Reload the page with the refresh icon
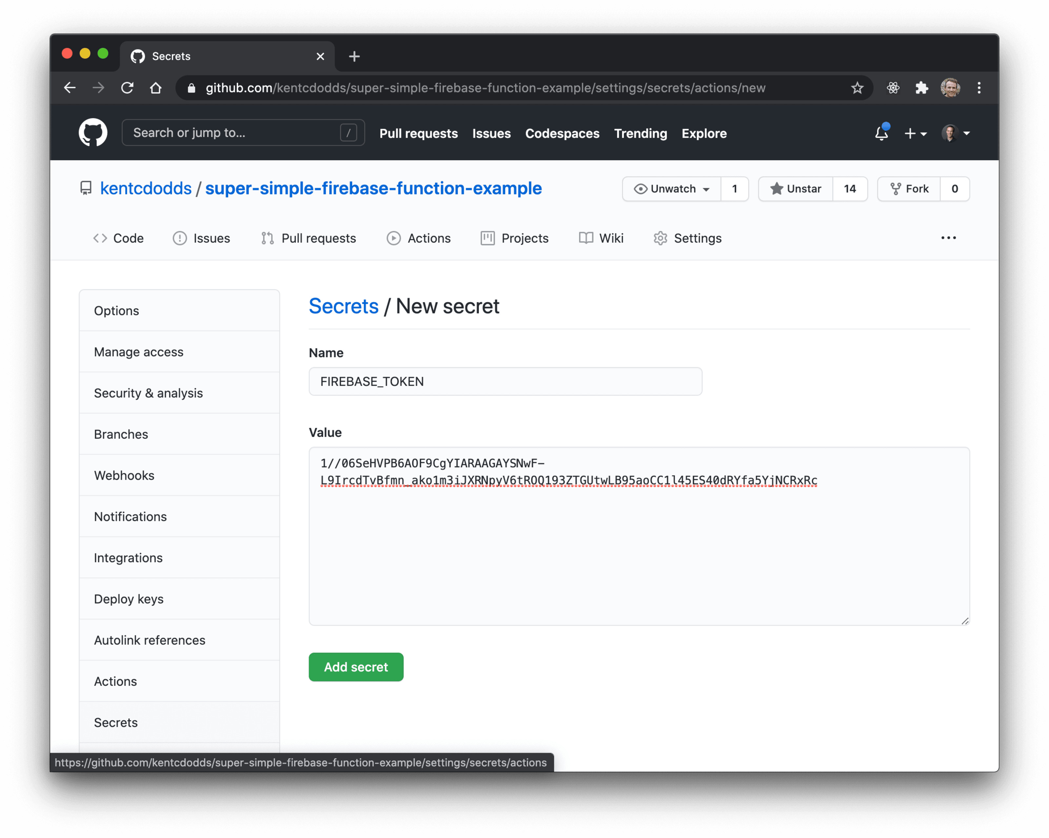The height and width of the screenshot is (838, 1049). click(x=128, y=88)
